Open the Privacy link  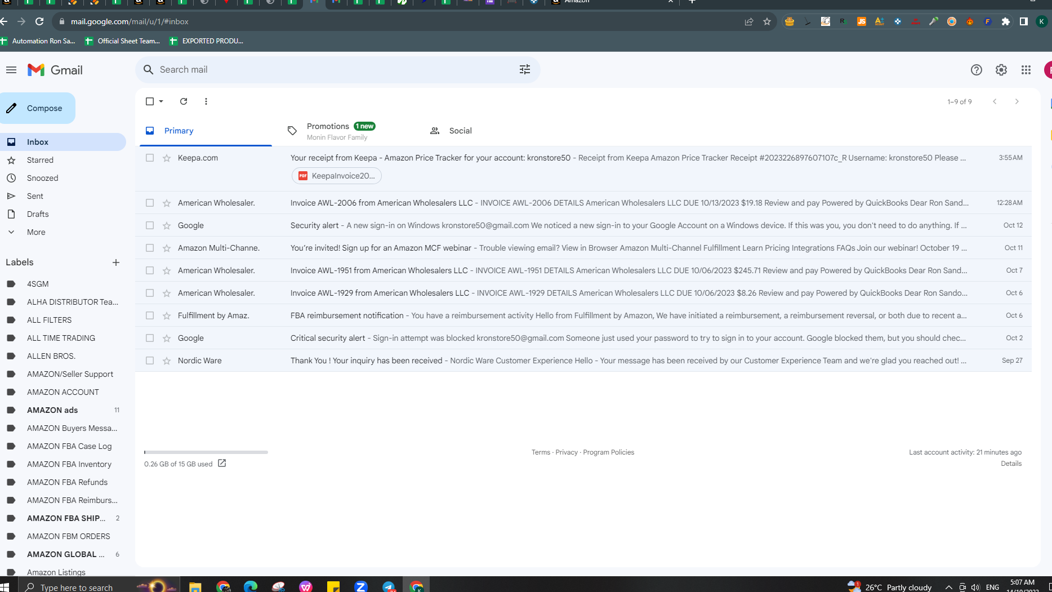(x=567, y=452)
